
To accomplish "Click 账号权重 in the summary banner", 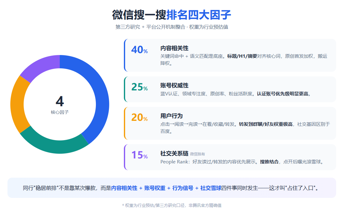I will tap(155, 188).
